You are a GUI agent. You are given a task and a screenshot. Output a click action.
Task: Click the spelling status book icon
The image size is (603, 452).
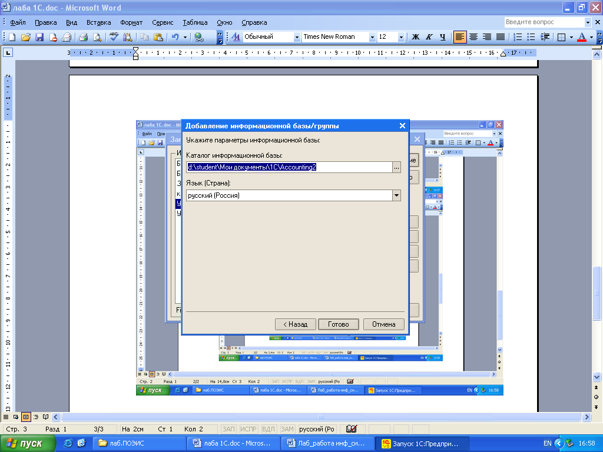point(351,428)
